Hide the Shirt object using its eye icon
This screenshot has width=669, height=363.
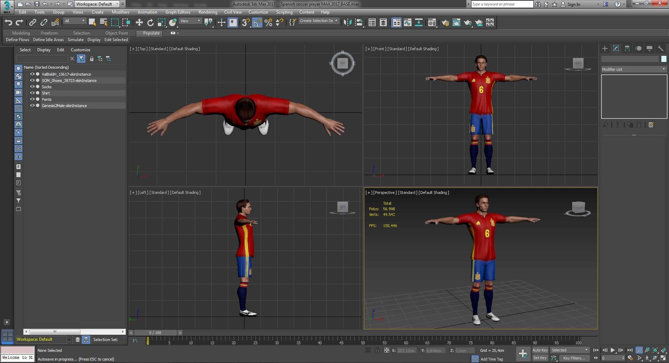32,93
